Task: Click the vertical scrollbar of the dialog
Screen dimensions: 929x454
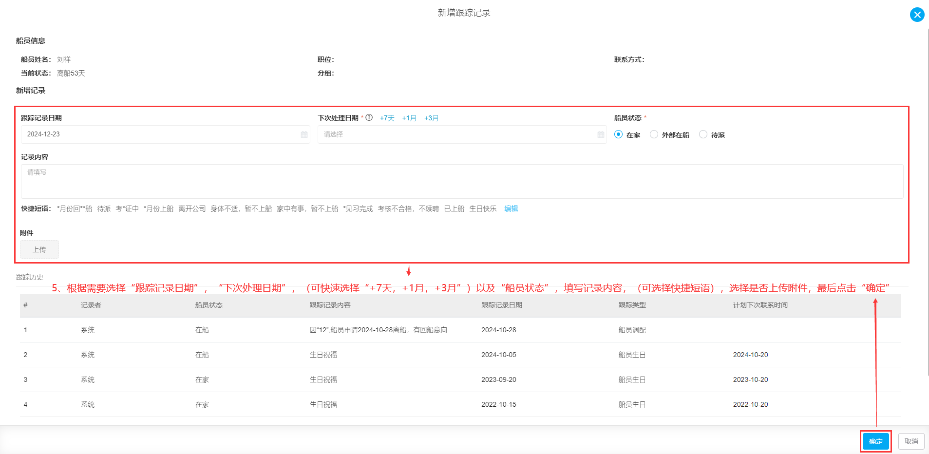Action: pyautogui.click(x=927, y=202)
